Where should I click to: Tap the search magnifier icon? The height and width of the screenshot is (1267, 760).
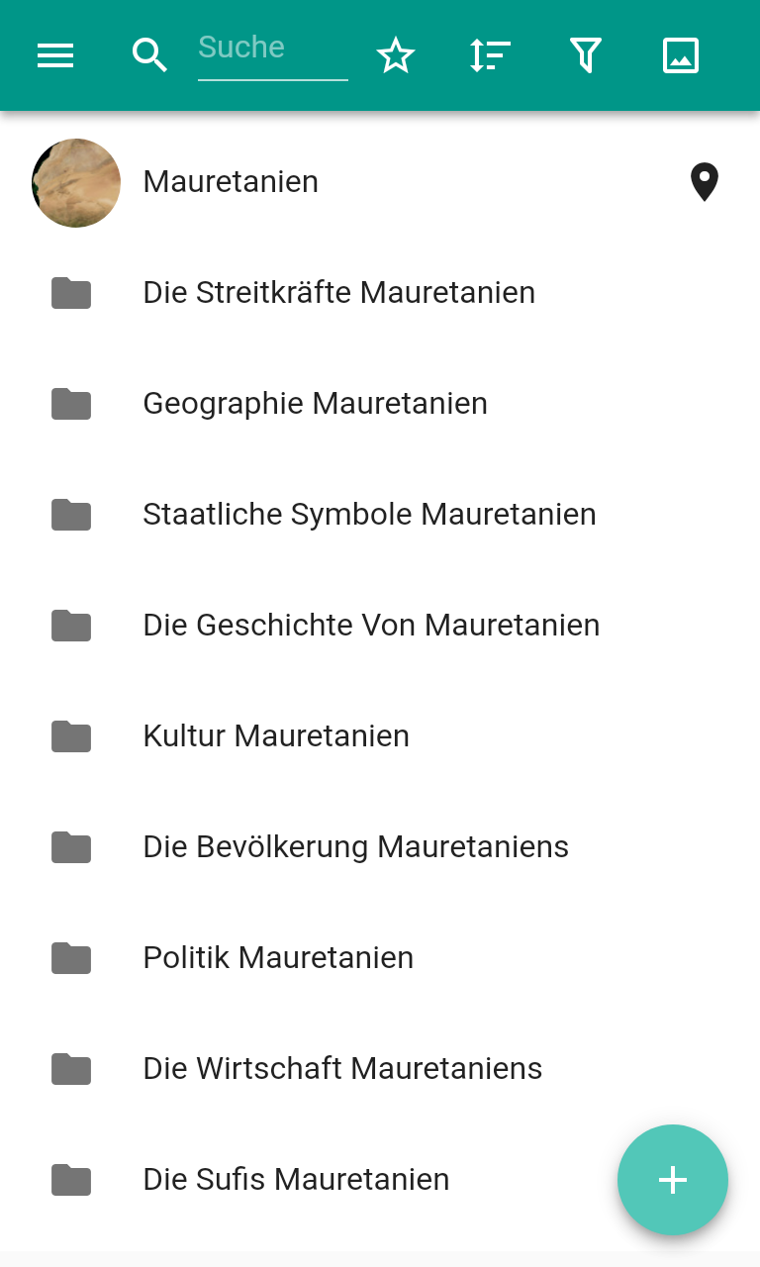tap(149, 55)
